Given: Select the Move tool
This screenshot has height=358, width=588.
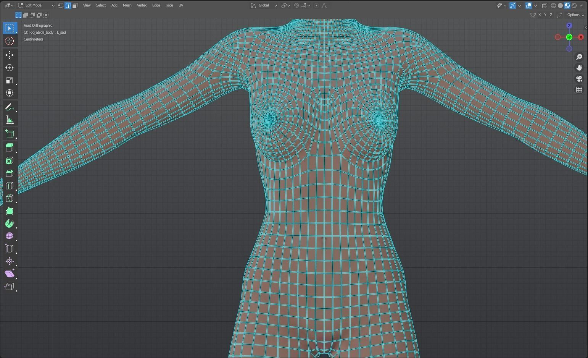Looking at the screenshot, I should 10,55.
